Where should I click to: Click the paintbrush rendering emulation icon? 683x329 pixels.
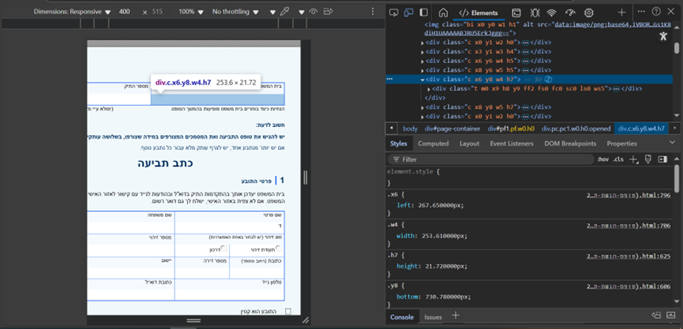pos(648,159)
